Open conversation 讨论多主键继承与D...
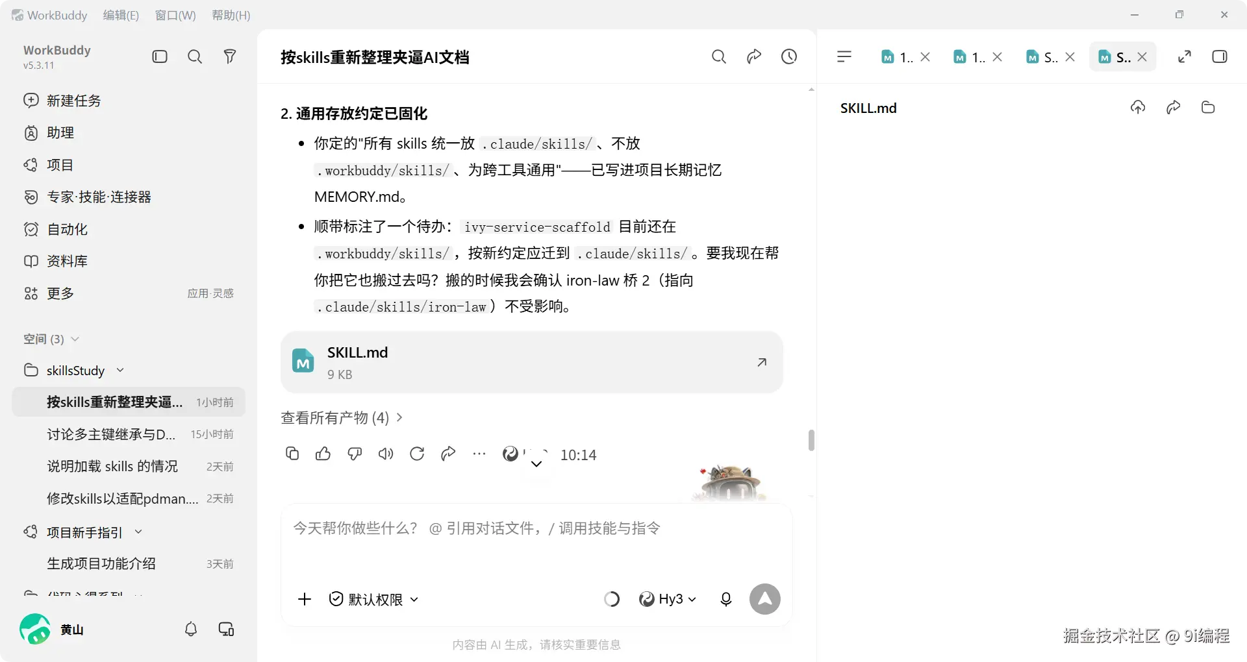The width and height of the screenshot is (1247, 662). [129, 434]
